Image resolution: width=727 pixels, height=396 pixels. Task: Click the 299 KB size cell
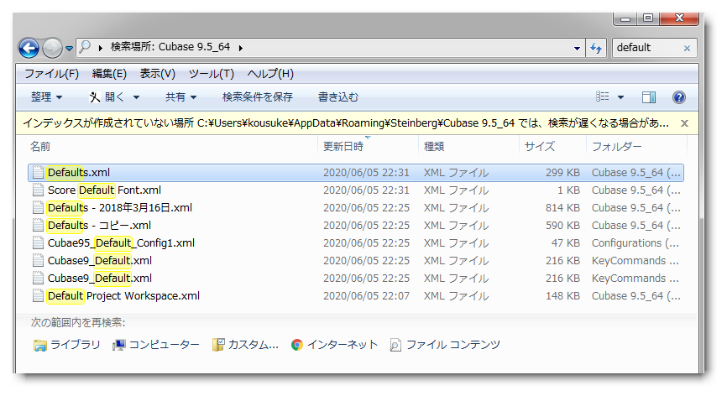click(x=562, y=173)
